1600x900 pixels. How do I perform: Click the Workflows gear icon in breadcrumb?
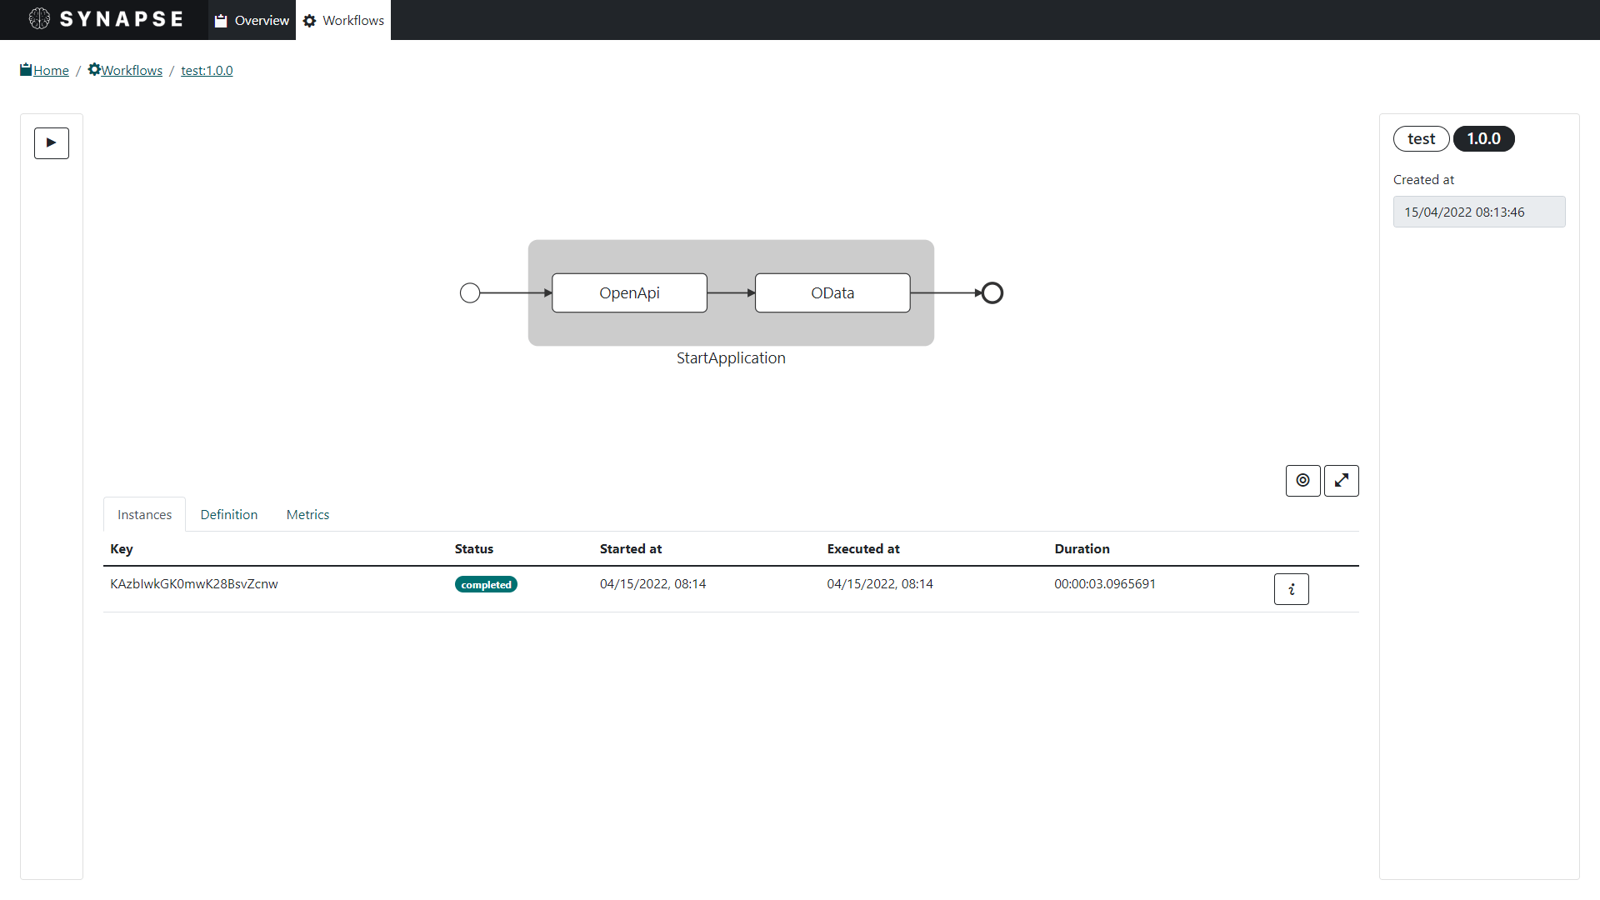click(x=94, y=70)
